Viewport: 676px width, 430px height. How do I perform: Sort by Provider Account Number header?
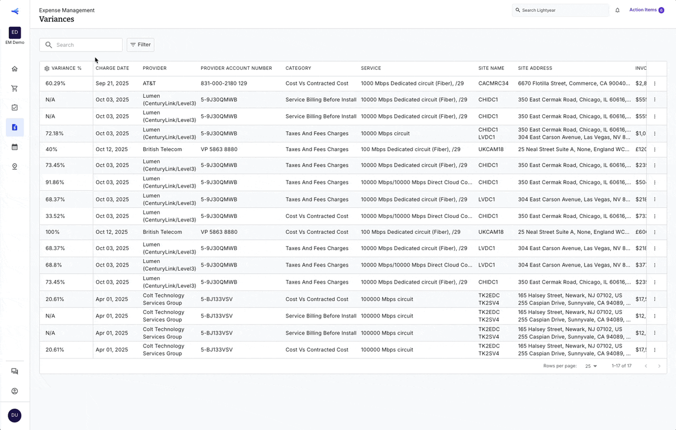pyautogui.click(x=236, y=69)
